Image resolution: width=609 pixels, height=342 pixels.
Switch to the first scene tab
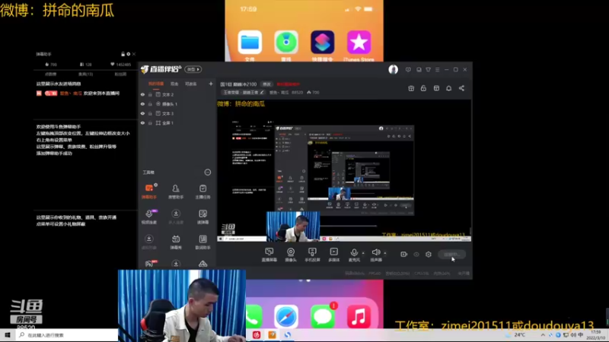pyautogui.click(x=156, y=84)
